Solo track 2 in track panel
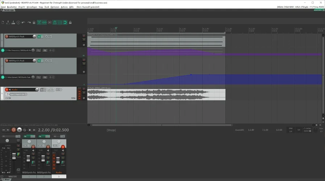Screen dimensions: 325x181 tap(84, 64)
